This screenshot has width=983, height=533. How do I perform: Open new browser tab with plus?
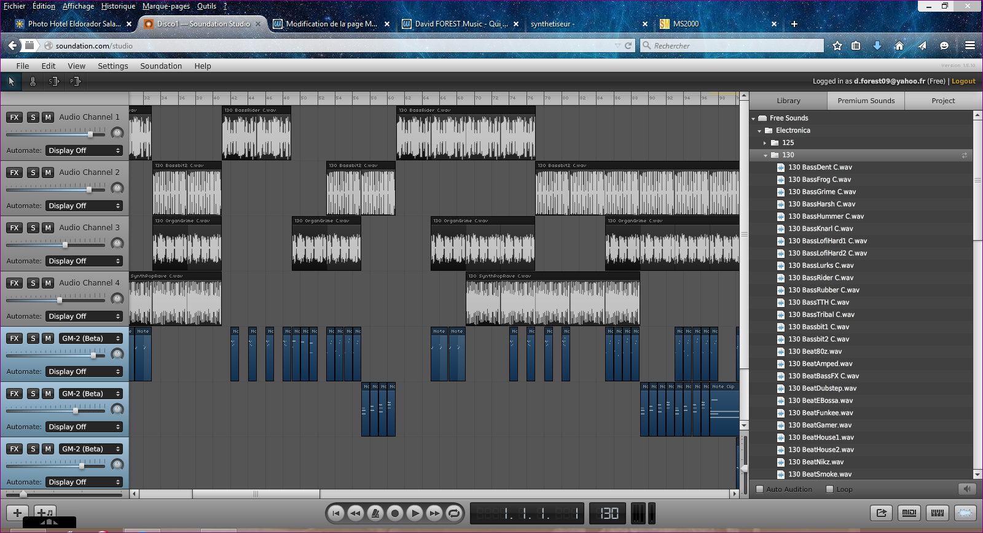794,24
